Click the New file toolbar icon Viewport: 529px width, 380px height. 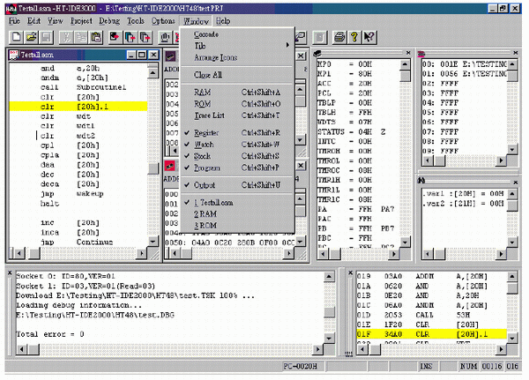point(16,37)
